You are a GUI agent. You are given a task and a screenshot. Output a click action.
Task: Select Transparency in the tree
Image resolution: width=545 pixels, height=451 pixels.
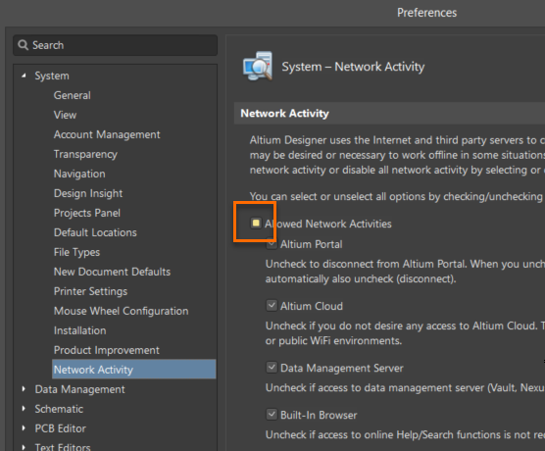(85, 154)
